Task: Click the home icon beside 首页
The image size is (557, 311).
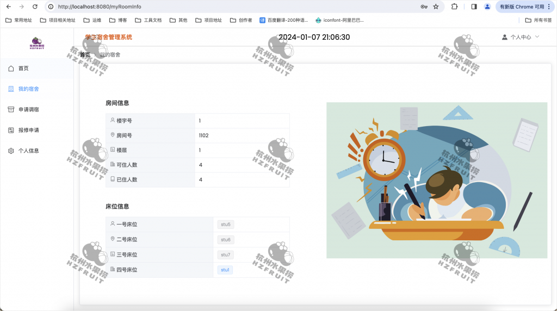Action: click(x=11, y=69)
